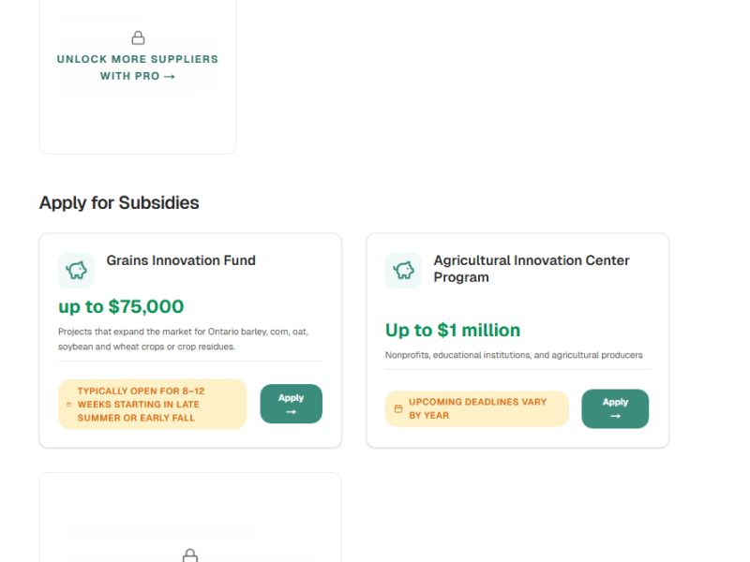750x562 pixels.
Task: Click the blurred placeholder in the bottom locked card
Action: (159, 531)
